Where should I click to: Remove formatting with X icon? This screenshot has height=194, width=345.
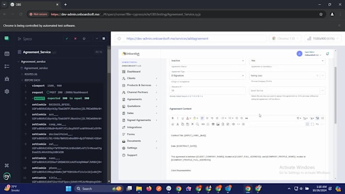(192, 124)
